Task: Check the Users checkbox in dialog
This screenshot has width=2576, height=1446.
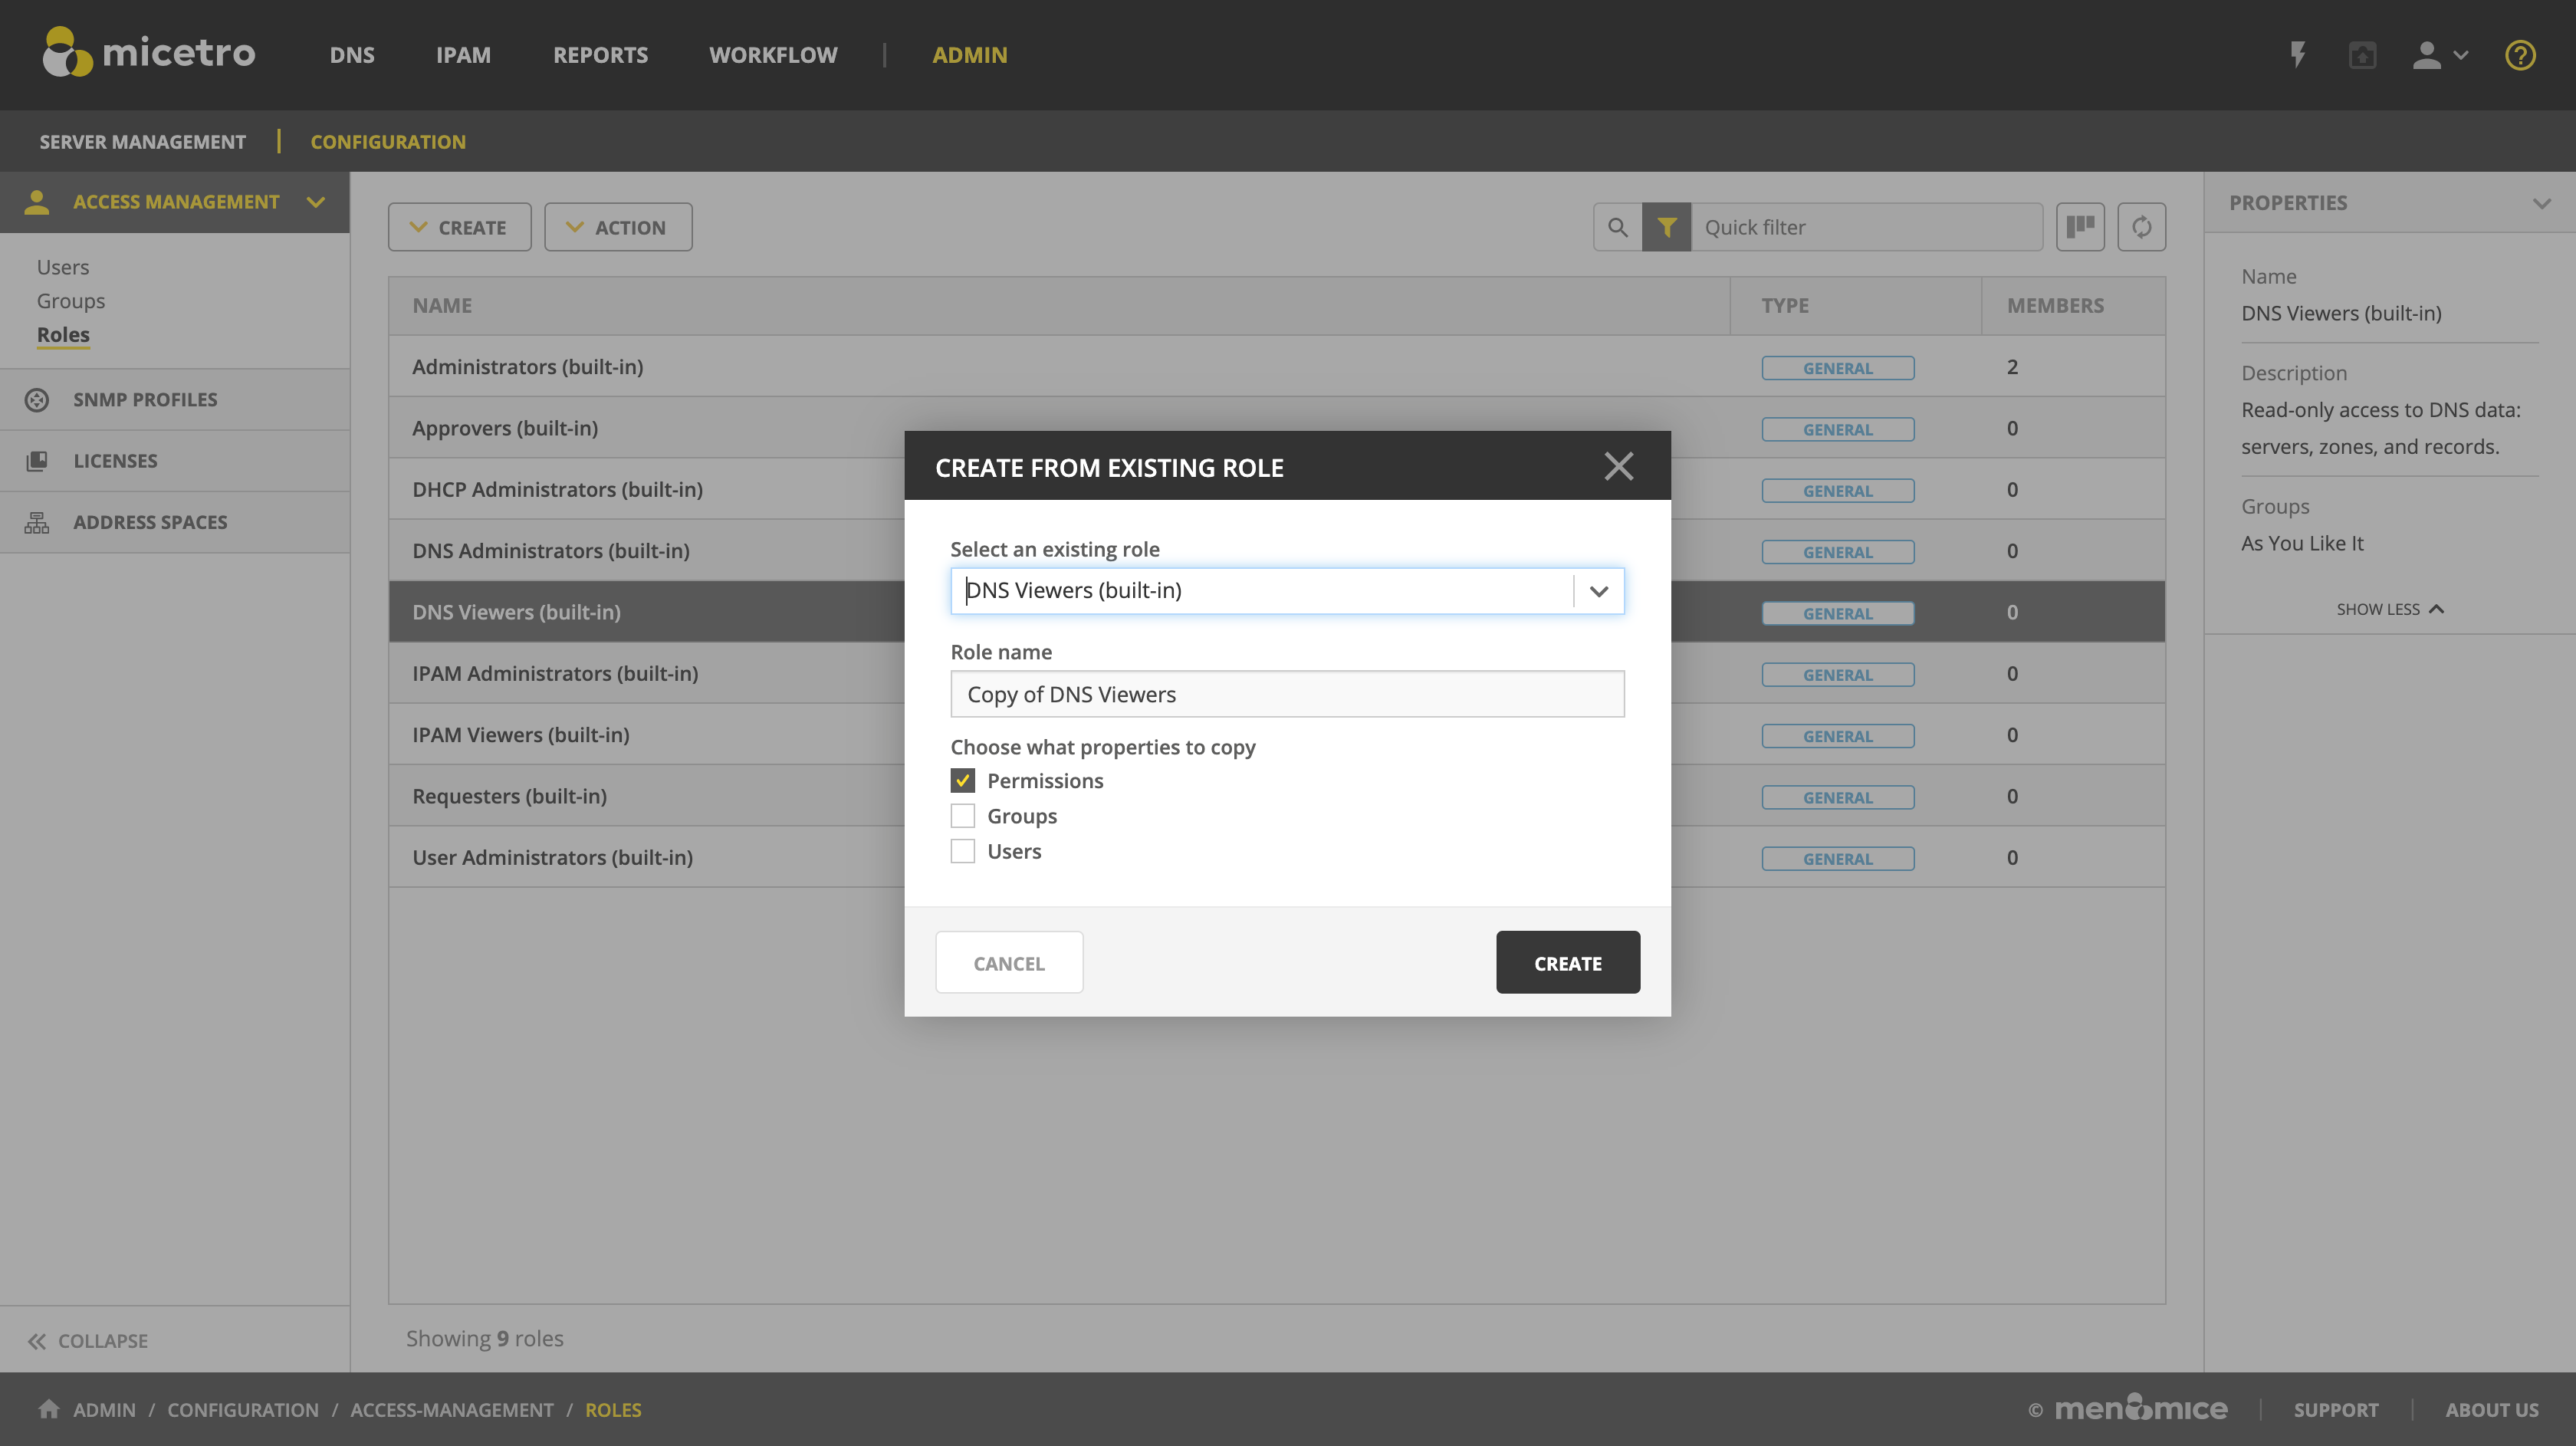Action: (962, 851)
